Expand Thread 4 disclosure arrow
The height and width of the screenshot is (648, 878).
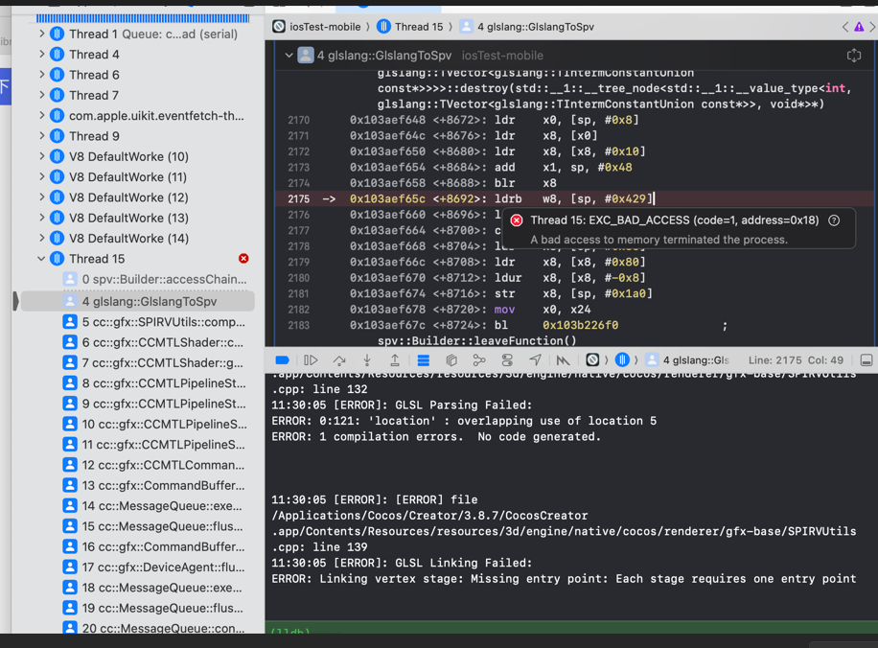42,55
